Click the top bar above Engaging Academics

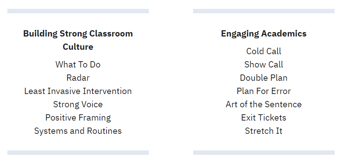[x=264, y=11]
